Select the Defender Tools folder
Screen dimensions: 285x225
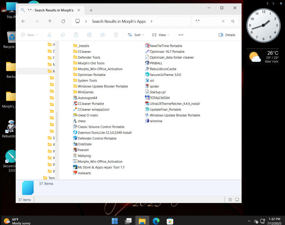point(87,57)
